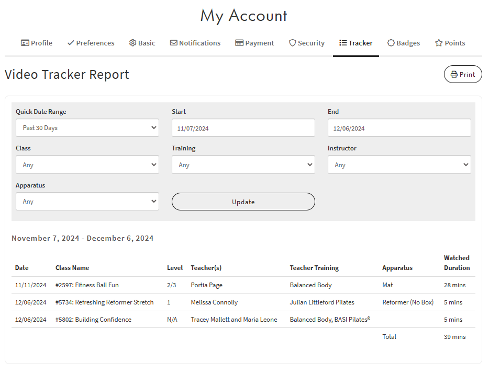Click the Total label
Viewport: 489px width, 376px height.
pos(389,337)
